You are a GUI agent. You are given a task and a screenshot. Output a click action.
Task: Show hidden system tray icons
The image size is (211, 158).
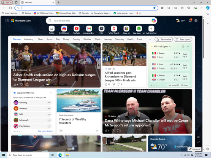(x=181, y=155)
